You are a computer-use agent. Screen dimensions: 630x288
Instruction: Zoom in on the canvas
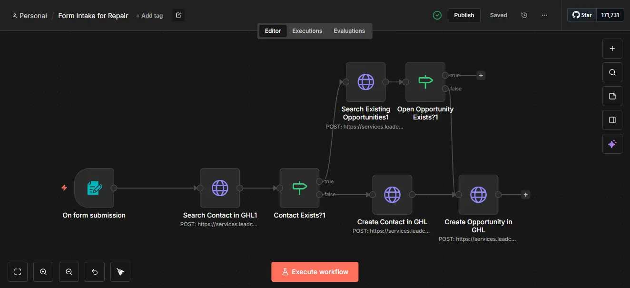click(x=43, y=272)
